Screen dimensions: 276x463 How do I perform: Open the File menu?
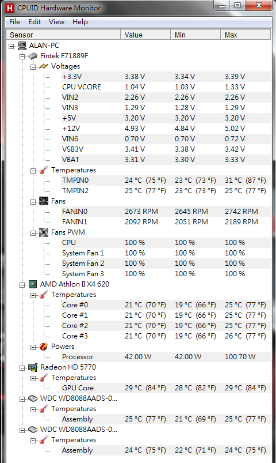pyautogui.click(x=14, y=22)
